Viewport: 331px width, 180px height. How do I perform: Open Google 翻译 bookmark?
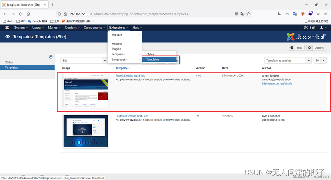click(x=38, y=21)
